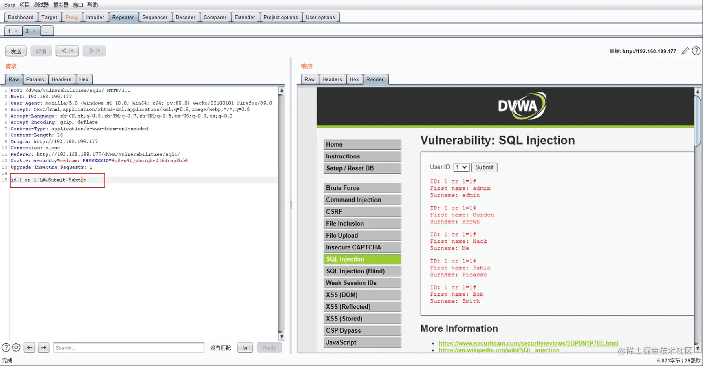Screen dimensions: 703x366
Task: Open the Project options tab
Action: click(x=280, y=17)
